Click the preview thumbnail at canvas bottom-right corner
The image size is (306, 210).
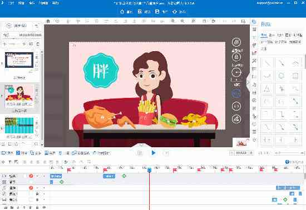tap(241, 143)
